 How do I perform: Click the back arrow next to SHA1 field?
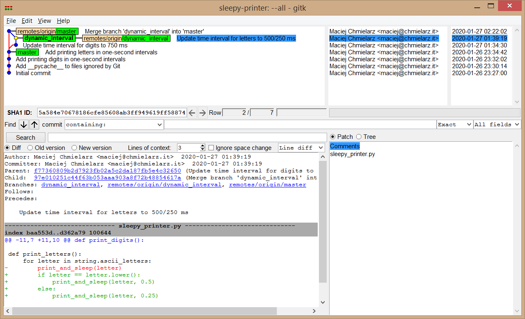click(x=192, y=113)
